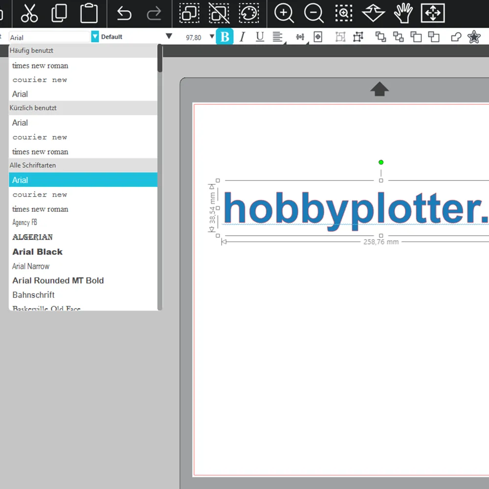Viewport: 489px width, 489px height.
Task: Choose times new roman under Häufig benutzt
Action: click(83, 66)
